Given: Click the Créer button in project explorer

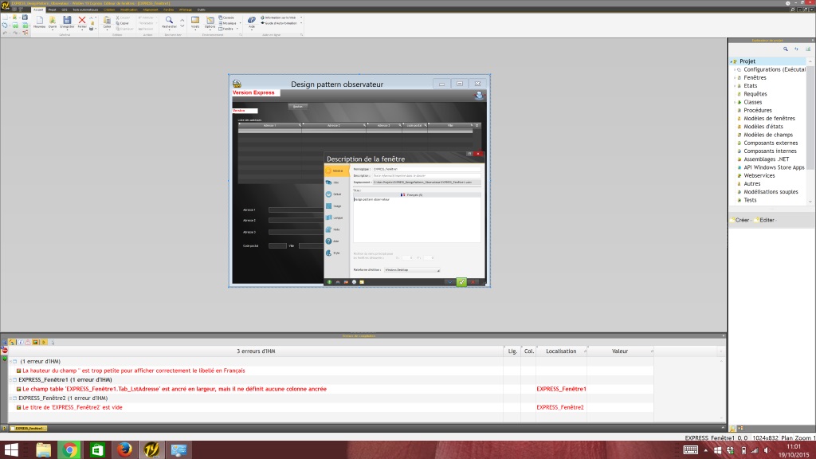Looking at the screenshot, I should pos(740,220).
